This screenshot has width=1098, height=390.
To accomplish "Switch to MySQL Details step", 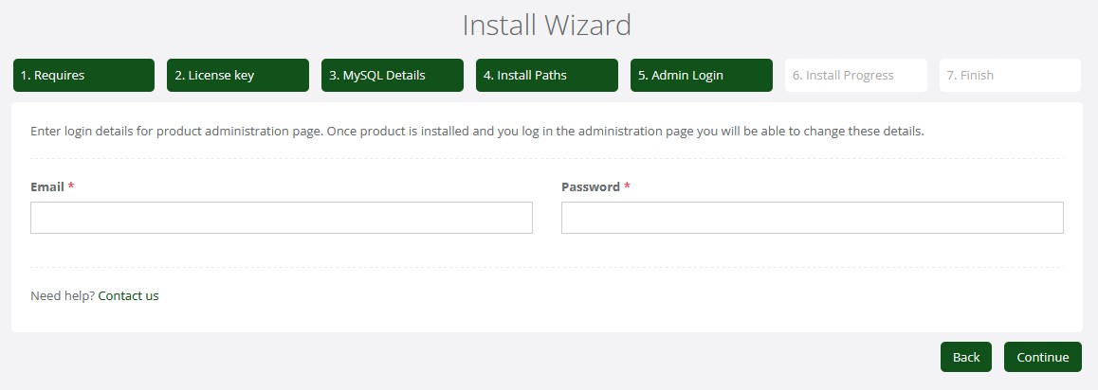I will pos(392,75).
